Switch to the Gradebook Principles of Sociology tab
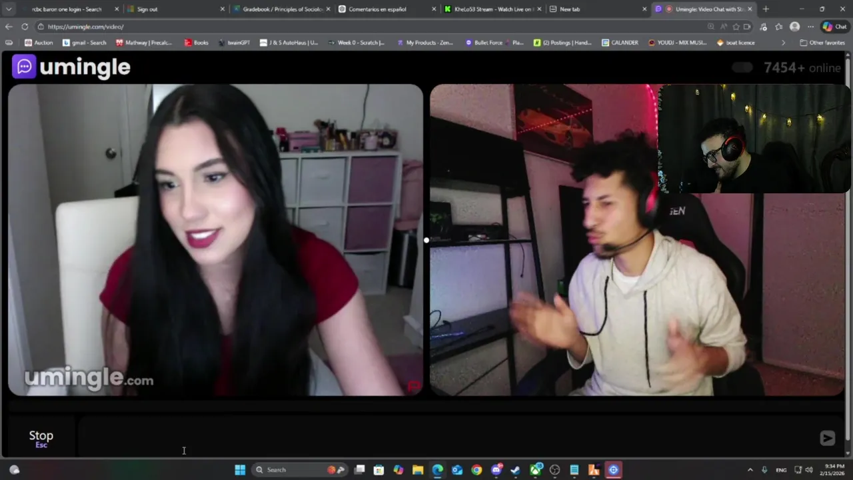 (283, 9)
